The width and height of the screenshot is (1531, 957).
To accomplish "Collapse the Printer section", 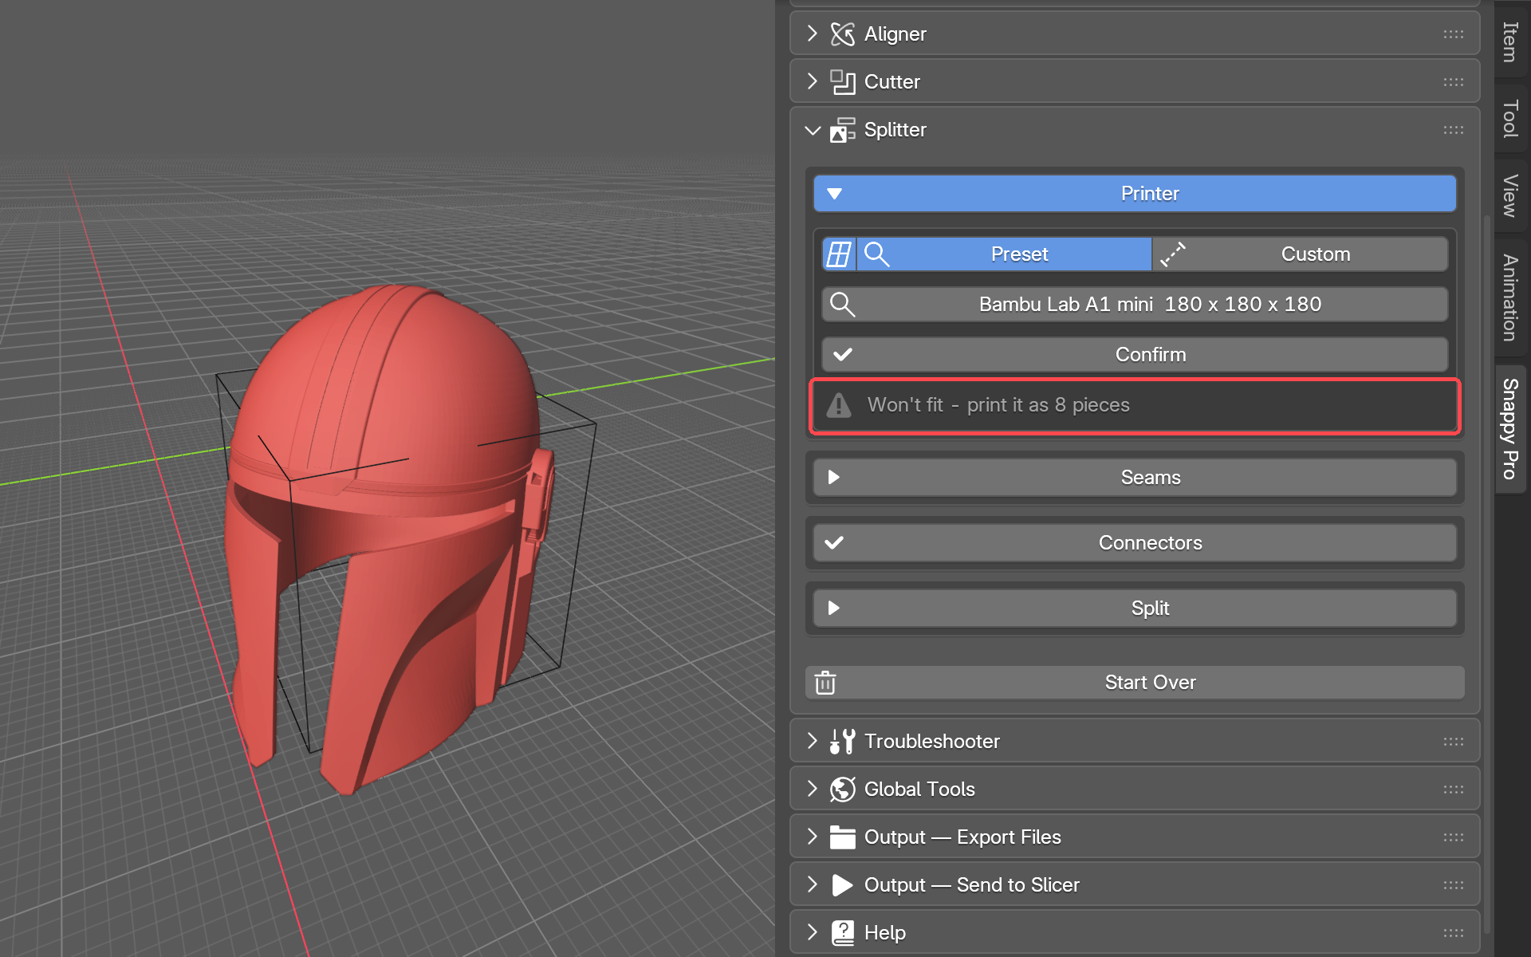I will point(1135,194).
